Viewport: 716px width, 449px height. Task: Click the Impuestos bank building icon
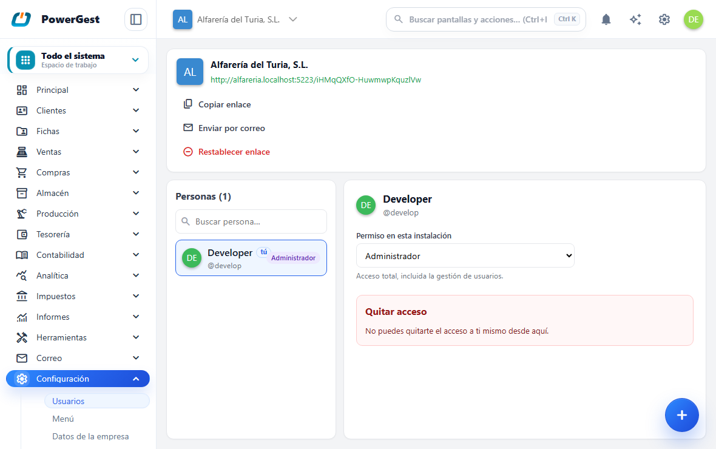coord(22,296)
